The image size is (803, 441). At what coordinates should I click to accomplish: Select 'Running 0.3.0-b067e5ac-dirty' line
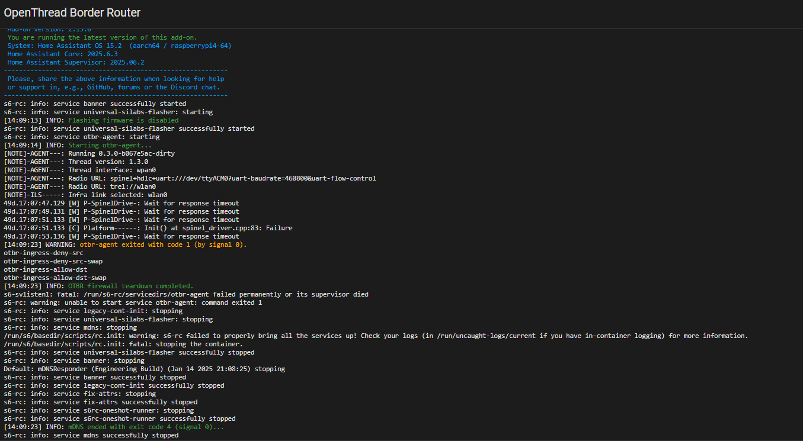89,153
